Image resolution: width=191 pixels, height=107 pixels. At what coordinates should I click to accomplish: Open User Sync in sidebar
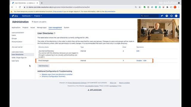(15, 61)
